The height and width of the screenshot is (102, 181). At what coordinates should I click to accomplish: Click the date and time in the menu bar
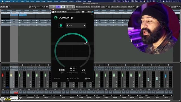[173, 1]
